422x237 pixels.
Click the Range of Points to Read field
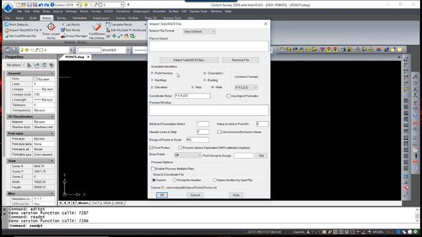pyautogui.click(x=198, y=140)
